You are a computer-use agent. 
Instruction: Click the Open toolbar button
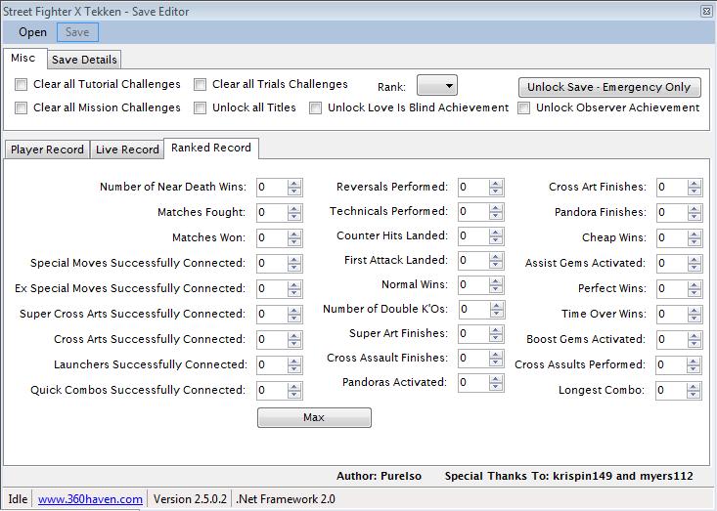click(32, 32)
